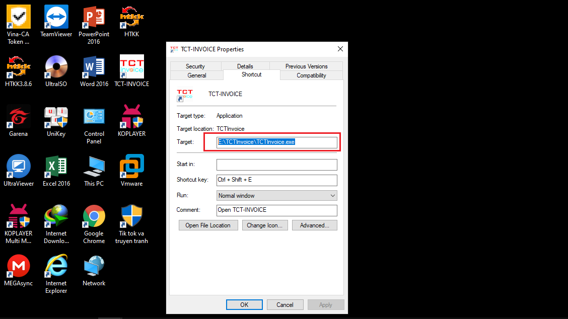
Task: Open the Compatibility tab
Action: [x=311, y=75]
